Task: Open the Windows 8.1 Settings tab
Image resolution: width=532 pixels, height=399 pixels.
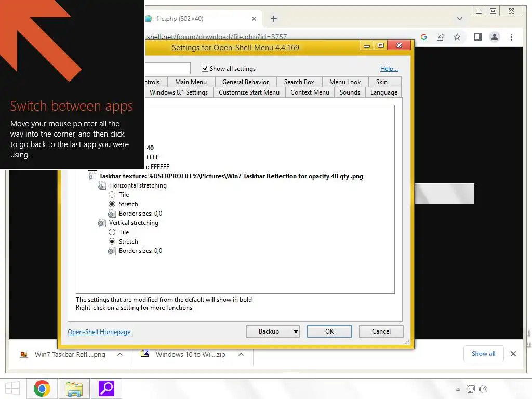Action: [x=179, y=92]
